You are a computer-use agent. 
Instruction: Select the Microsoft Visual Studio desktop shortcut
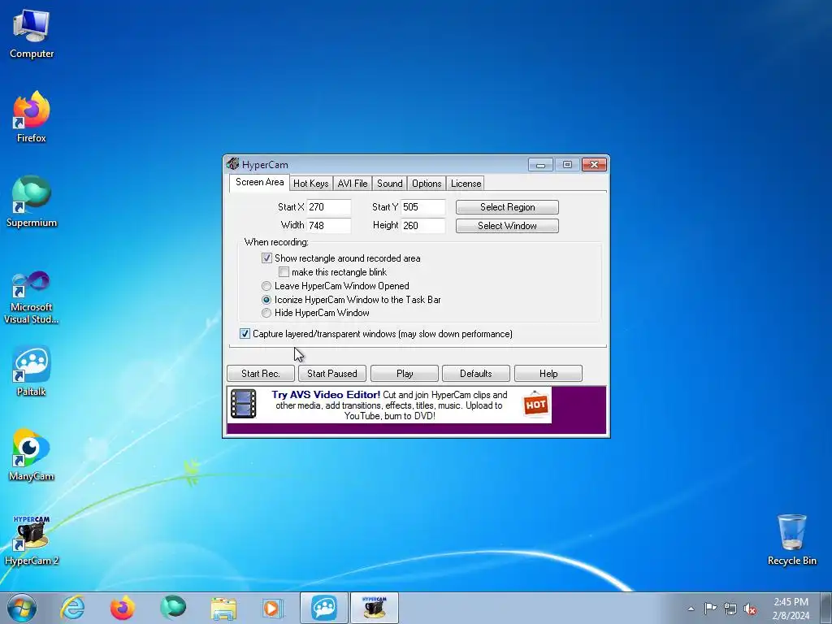coord(32,297)
